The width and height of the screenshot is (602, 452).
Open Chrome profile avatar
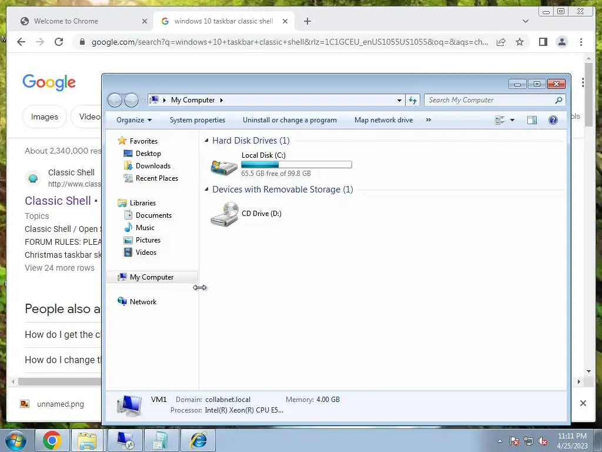click(561, 42)
